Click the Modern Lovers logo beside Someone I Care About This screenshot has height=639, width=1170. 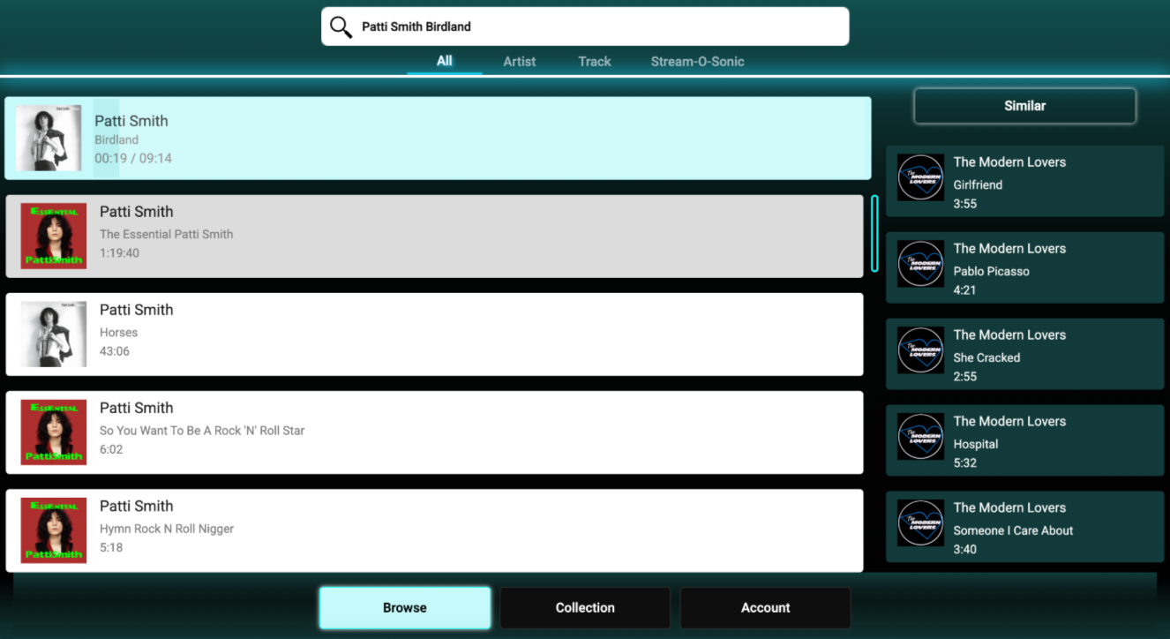pos(920,523)
